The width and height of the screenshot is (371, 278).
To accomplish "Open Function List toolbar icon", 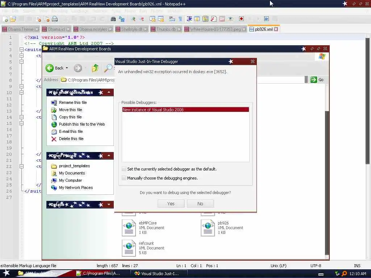I will click(x=214, y=19).
